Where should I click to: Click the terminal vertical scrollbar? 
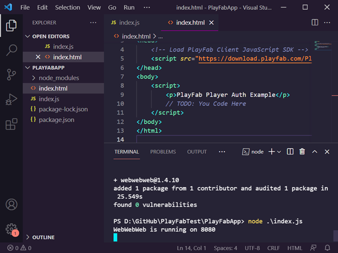click(x=335, y=236)
